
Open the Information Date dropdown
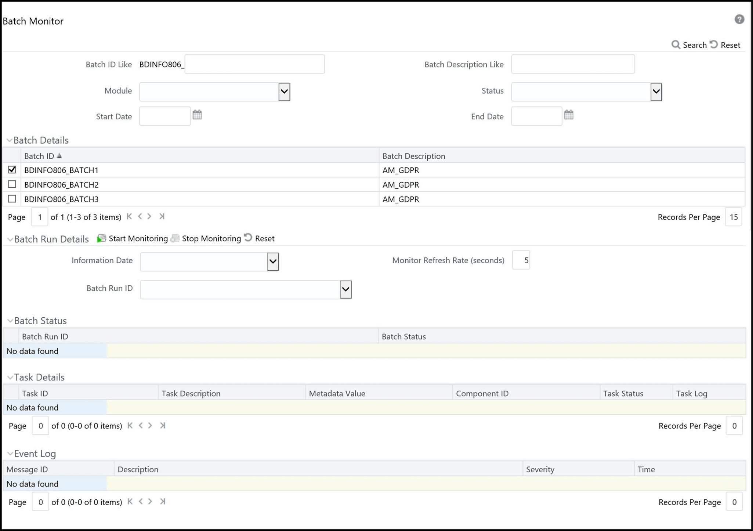tap(272, 261)
